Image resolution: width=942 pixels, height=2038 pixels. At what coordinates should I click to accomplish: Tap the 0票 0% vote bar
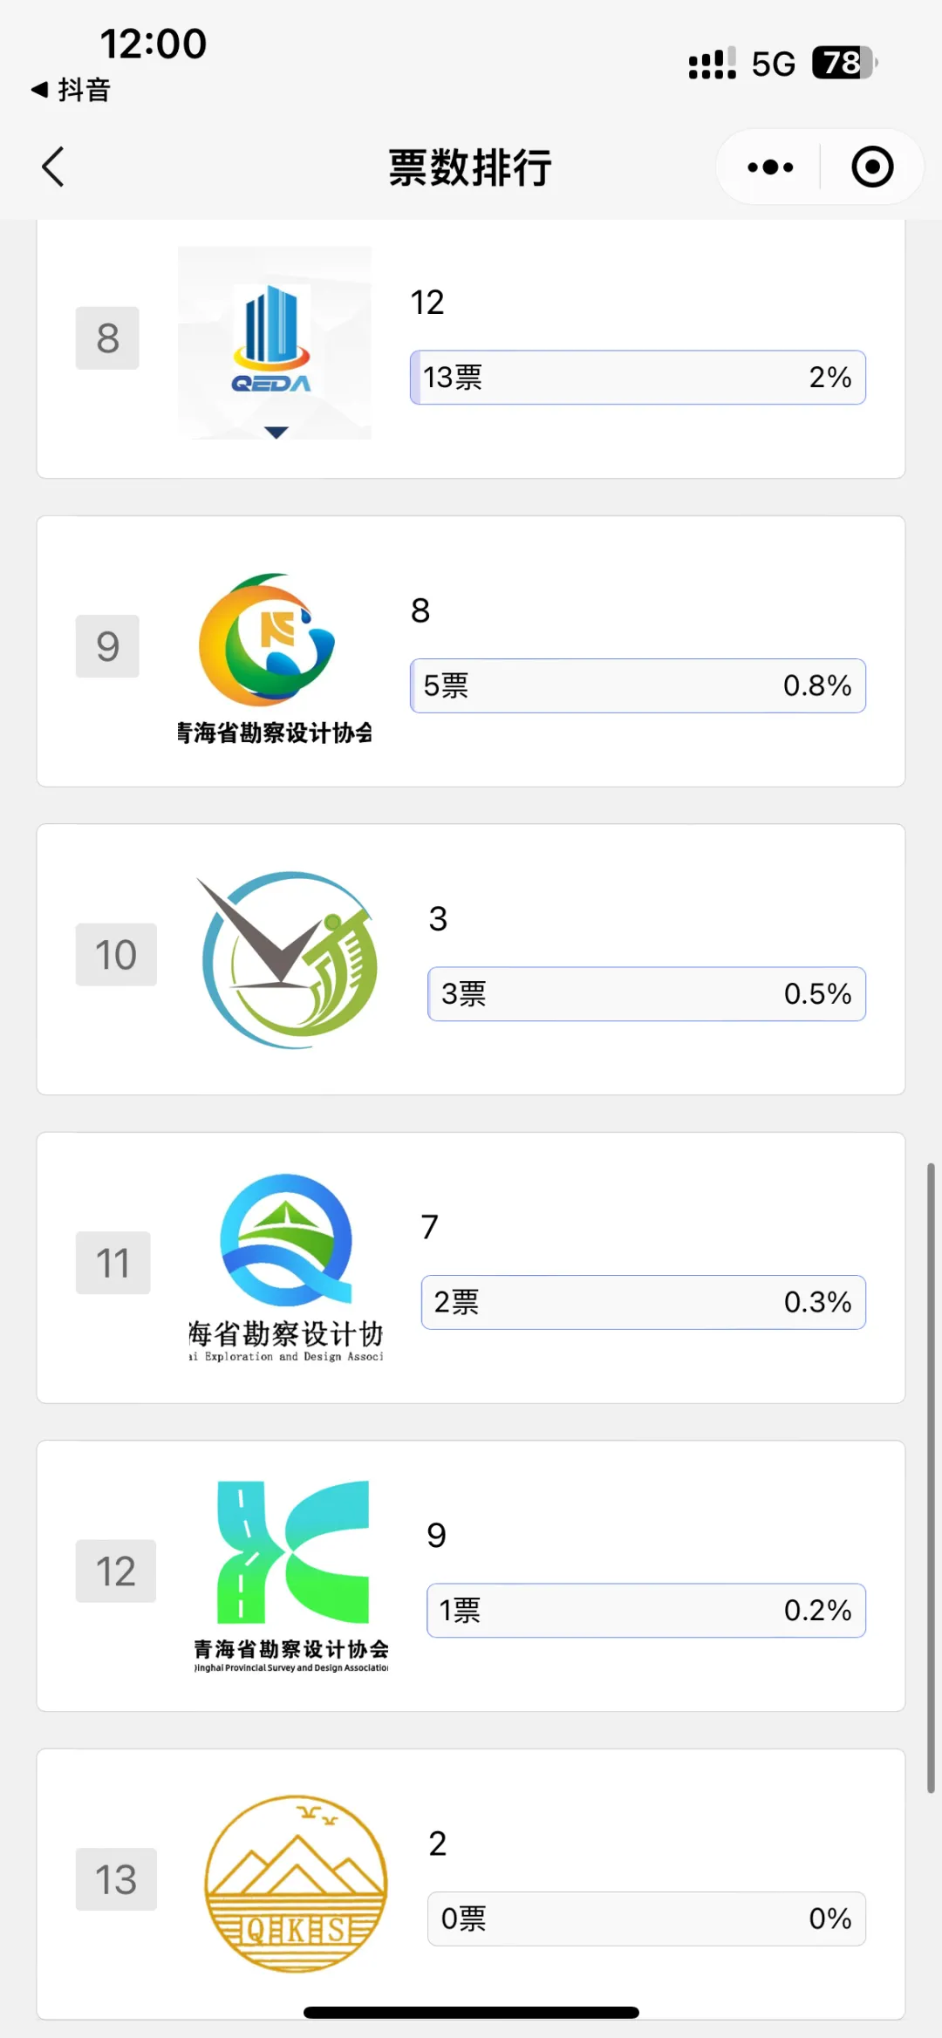(646, 1919)
